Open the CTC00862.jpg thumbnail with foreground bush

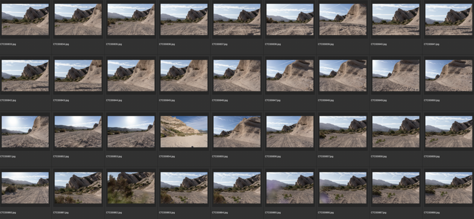pyautogui.click(x=131, y=188)
